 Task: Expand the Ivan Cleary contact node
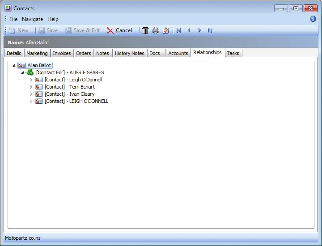(31, 94)
